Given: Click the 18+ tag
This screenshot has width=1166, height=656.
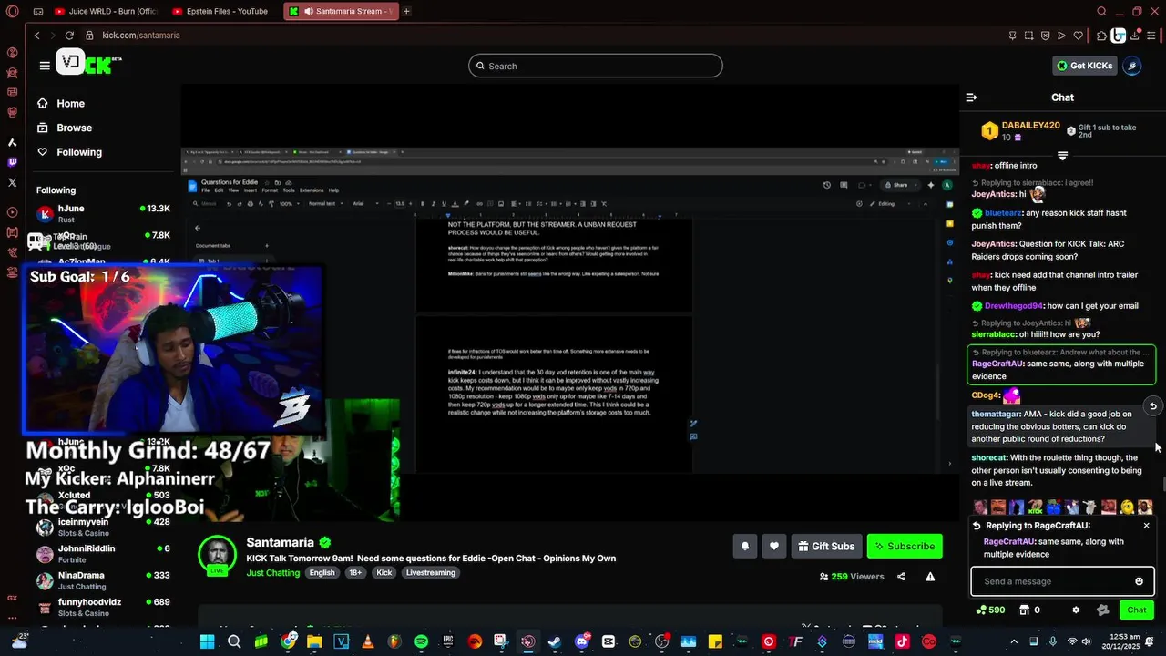Looking at the screenshot, I should tap(355, 573).
